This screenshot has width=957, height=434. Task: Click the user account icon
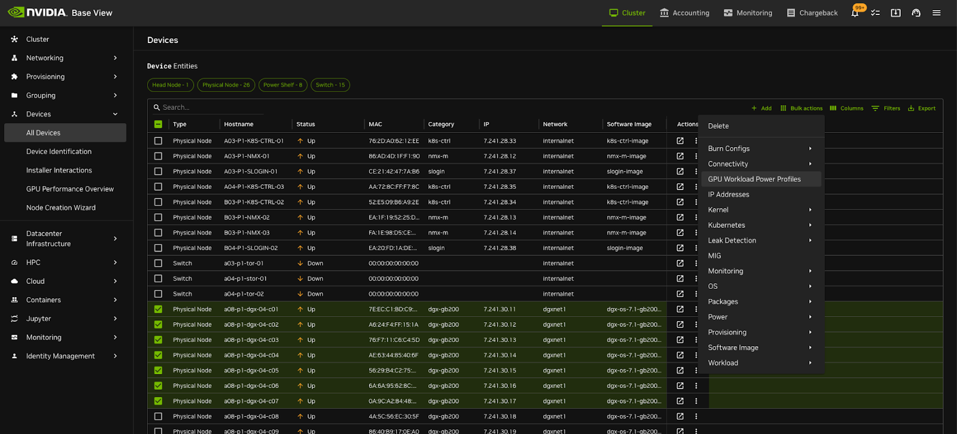tap(916, 13)
